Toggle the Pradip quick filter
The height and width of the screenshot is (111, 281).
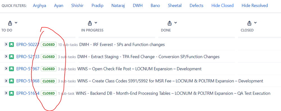click(x=98, y=6)
